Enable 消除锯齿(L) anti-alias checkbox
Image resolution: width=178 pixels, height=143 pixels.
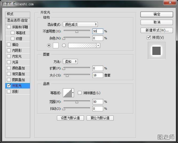click(80, 93)
